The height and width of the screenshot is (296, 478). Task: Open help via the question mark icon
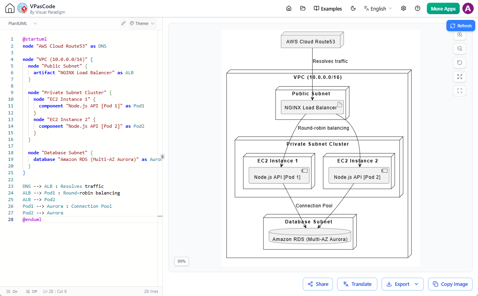point(418,9)
